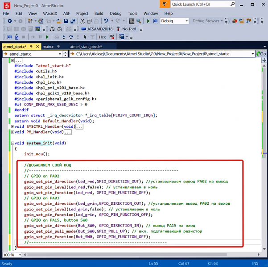This screenshot has width=268, height=267.
Task: Click the solid green Continue icon
Action: tap(47, 37)
